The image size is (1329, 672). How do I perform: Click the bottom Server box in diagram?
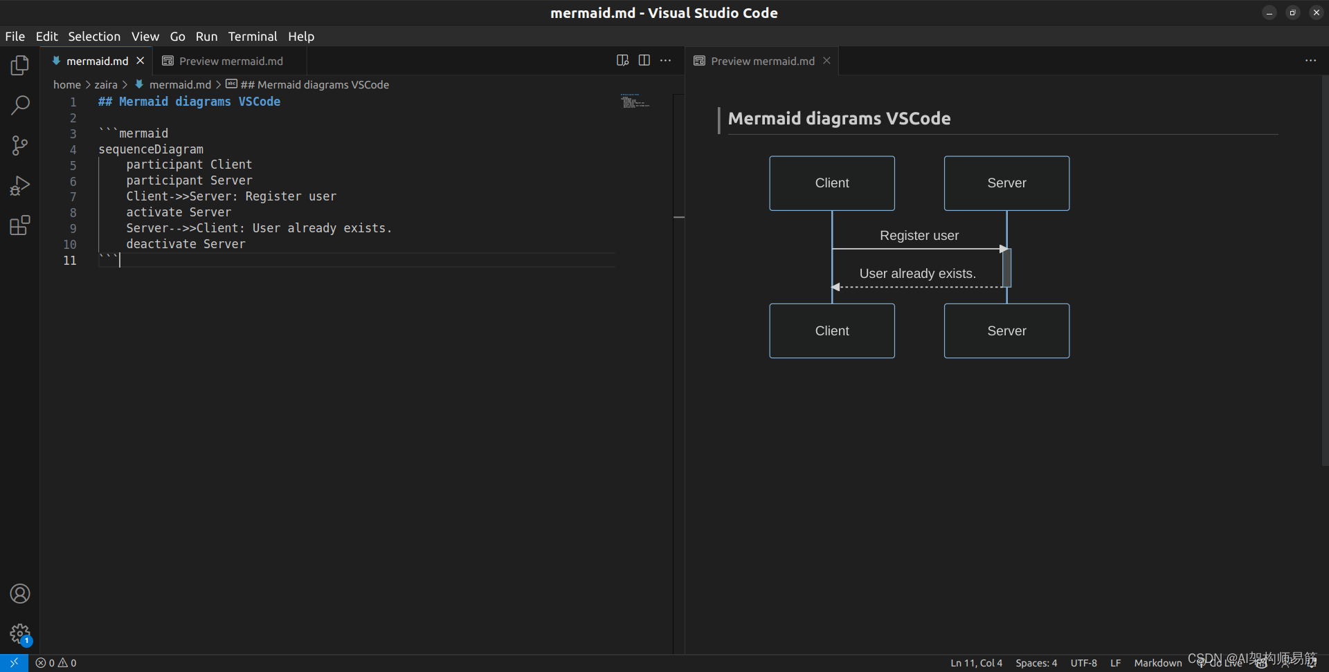coord(1006,331)
